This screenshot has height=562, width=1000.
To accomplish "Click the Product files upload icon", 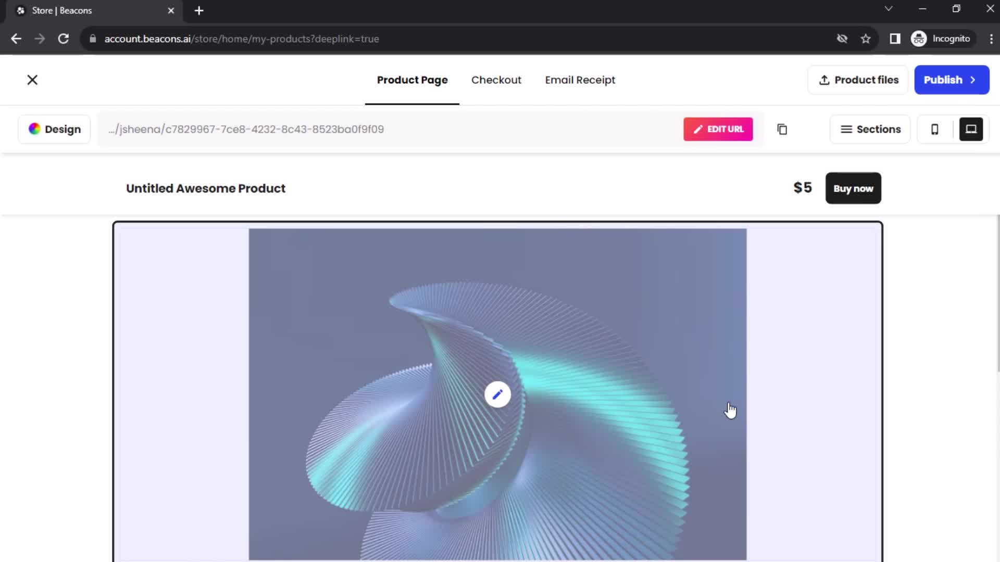I will [823, 80].
